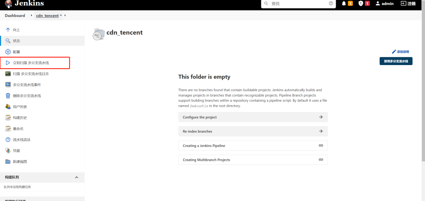Select the build history menu item
This screenshot has width=425, height=201.
20,117
